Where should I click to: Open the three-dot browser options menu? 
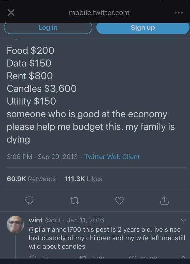178,12
